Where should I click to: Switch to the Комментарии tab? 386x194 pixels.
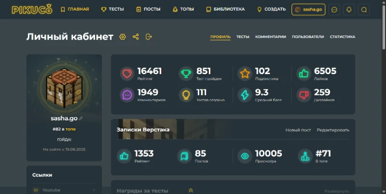click(x=271, y=37)
